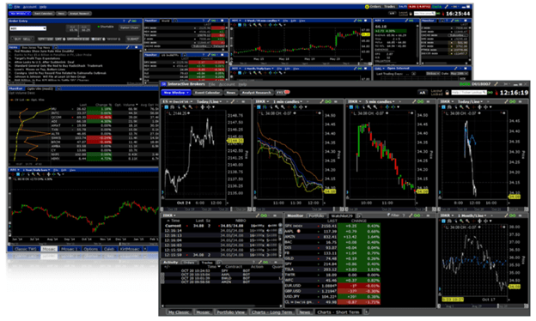Click the Event Calendar button
This screenshot has width=536, height=321.
tap(207, 93)
